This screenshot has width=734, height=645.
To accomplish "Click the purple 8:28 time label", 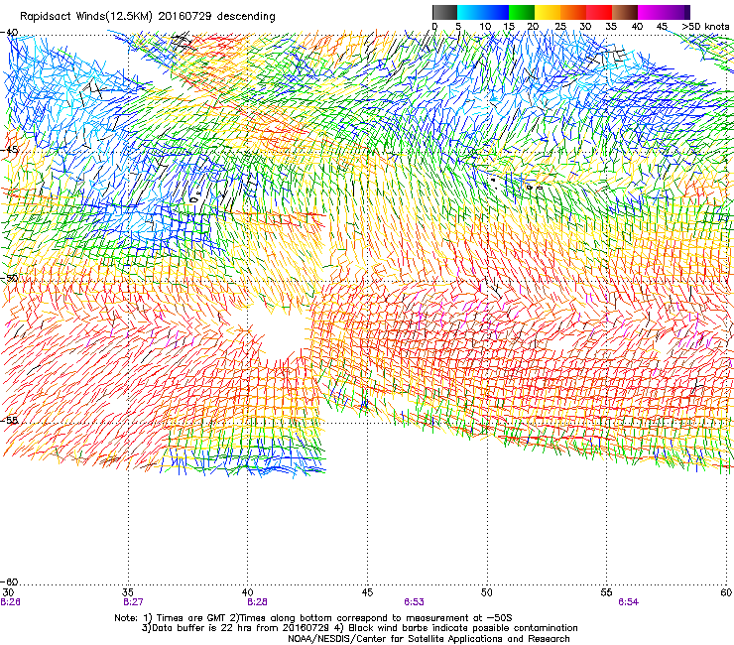I will tap(258, 602).
